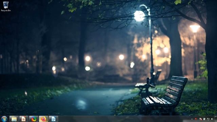This screenshot has width=217, height=122.
Task: Open File Explorer from the taskbar
Action: [x=14, y=119]
